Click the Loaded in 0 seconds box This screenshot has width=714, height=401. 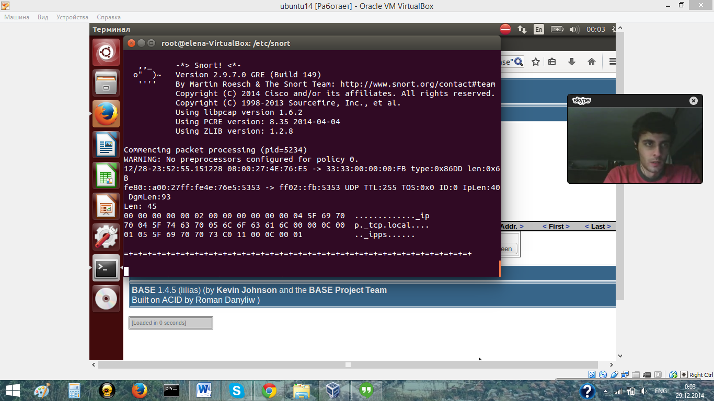(x=171, y=323)
